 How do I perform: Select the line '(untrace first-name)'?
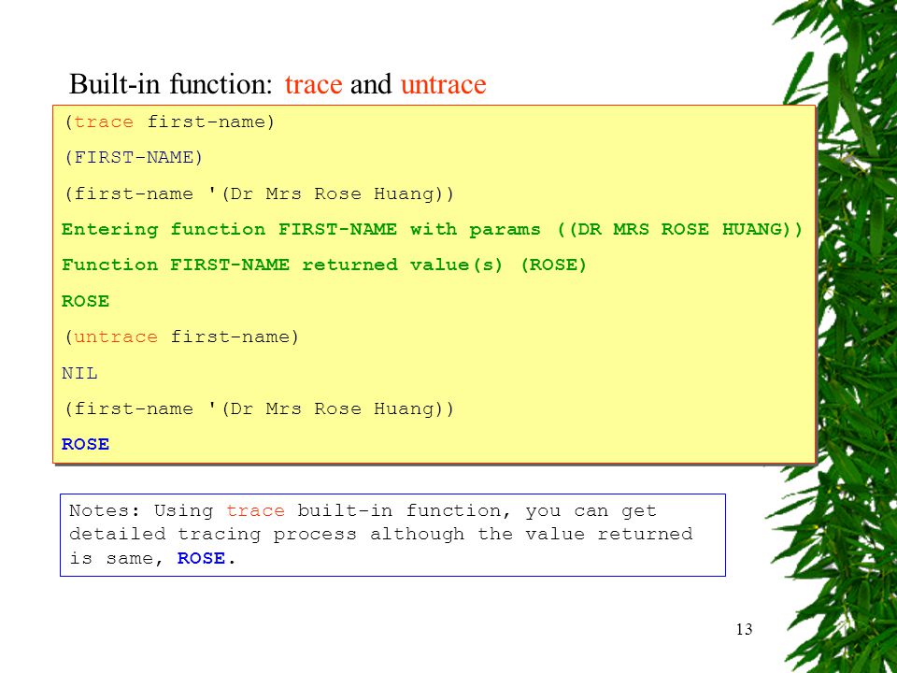(181, 336)
